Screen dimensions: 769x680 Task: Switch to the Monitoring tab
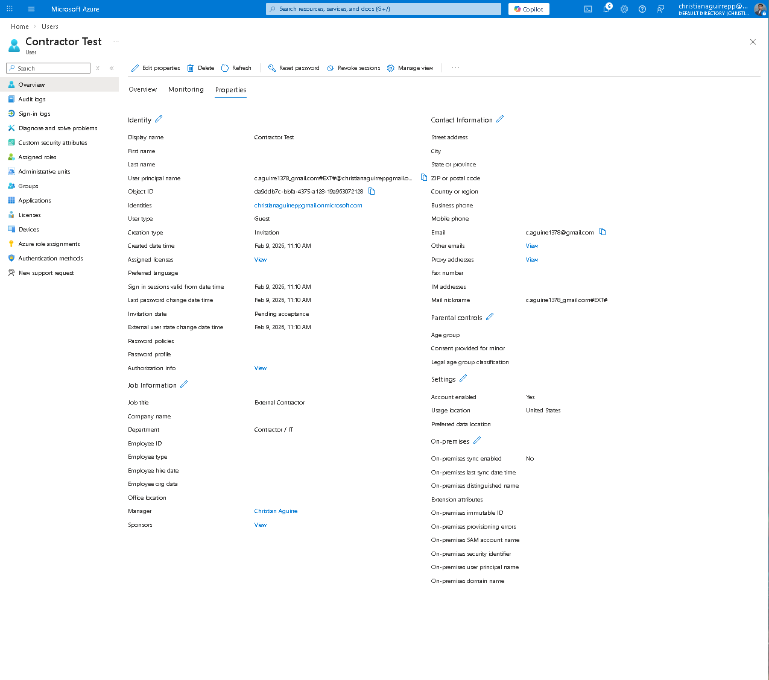click(186, 90)
